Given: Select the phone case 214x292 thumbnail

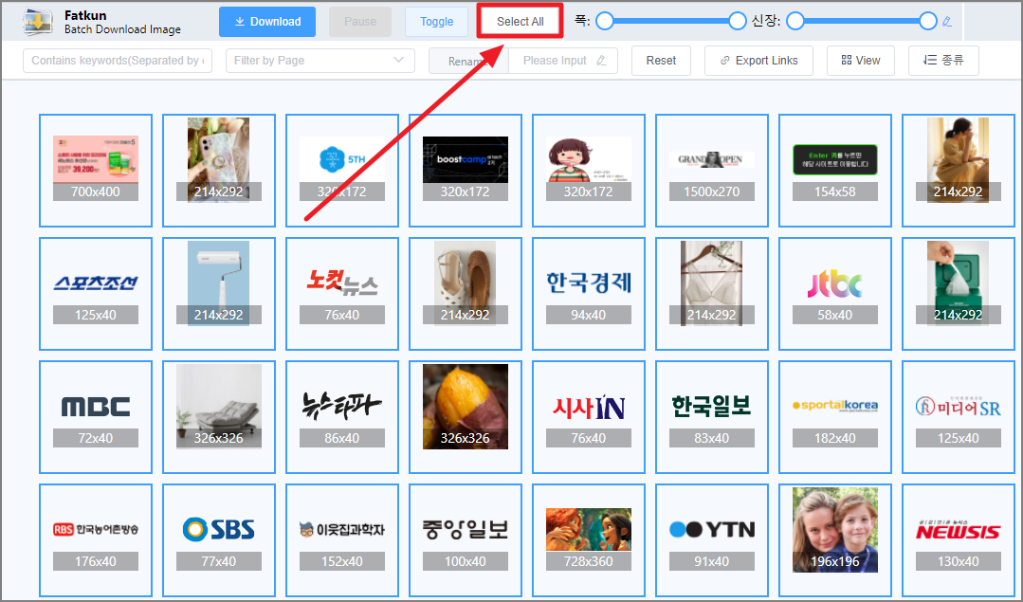Looking at the screenshot, I should (219, 171).
